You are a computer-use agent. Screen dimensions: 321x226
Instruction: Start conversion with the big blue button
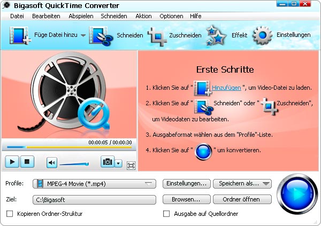pyautogui.click(x=297, y=194)
